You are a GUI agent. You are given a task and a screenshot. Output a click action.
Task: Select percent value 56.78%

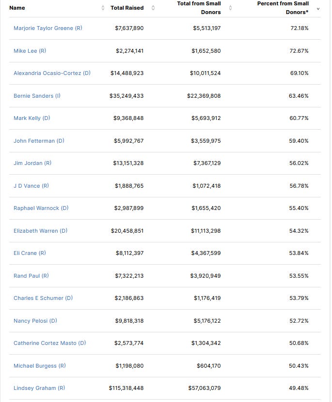click(x=299, y=186)
